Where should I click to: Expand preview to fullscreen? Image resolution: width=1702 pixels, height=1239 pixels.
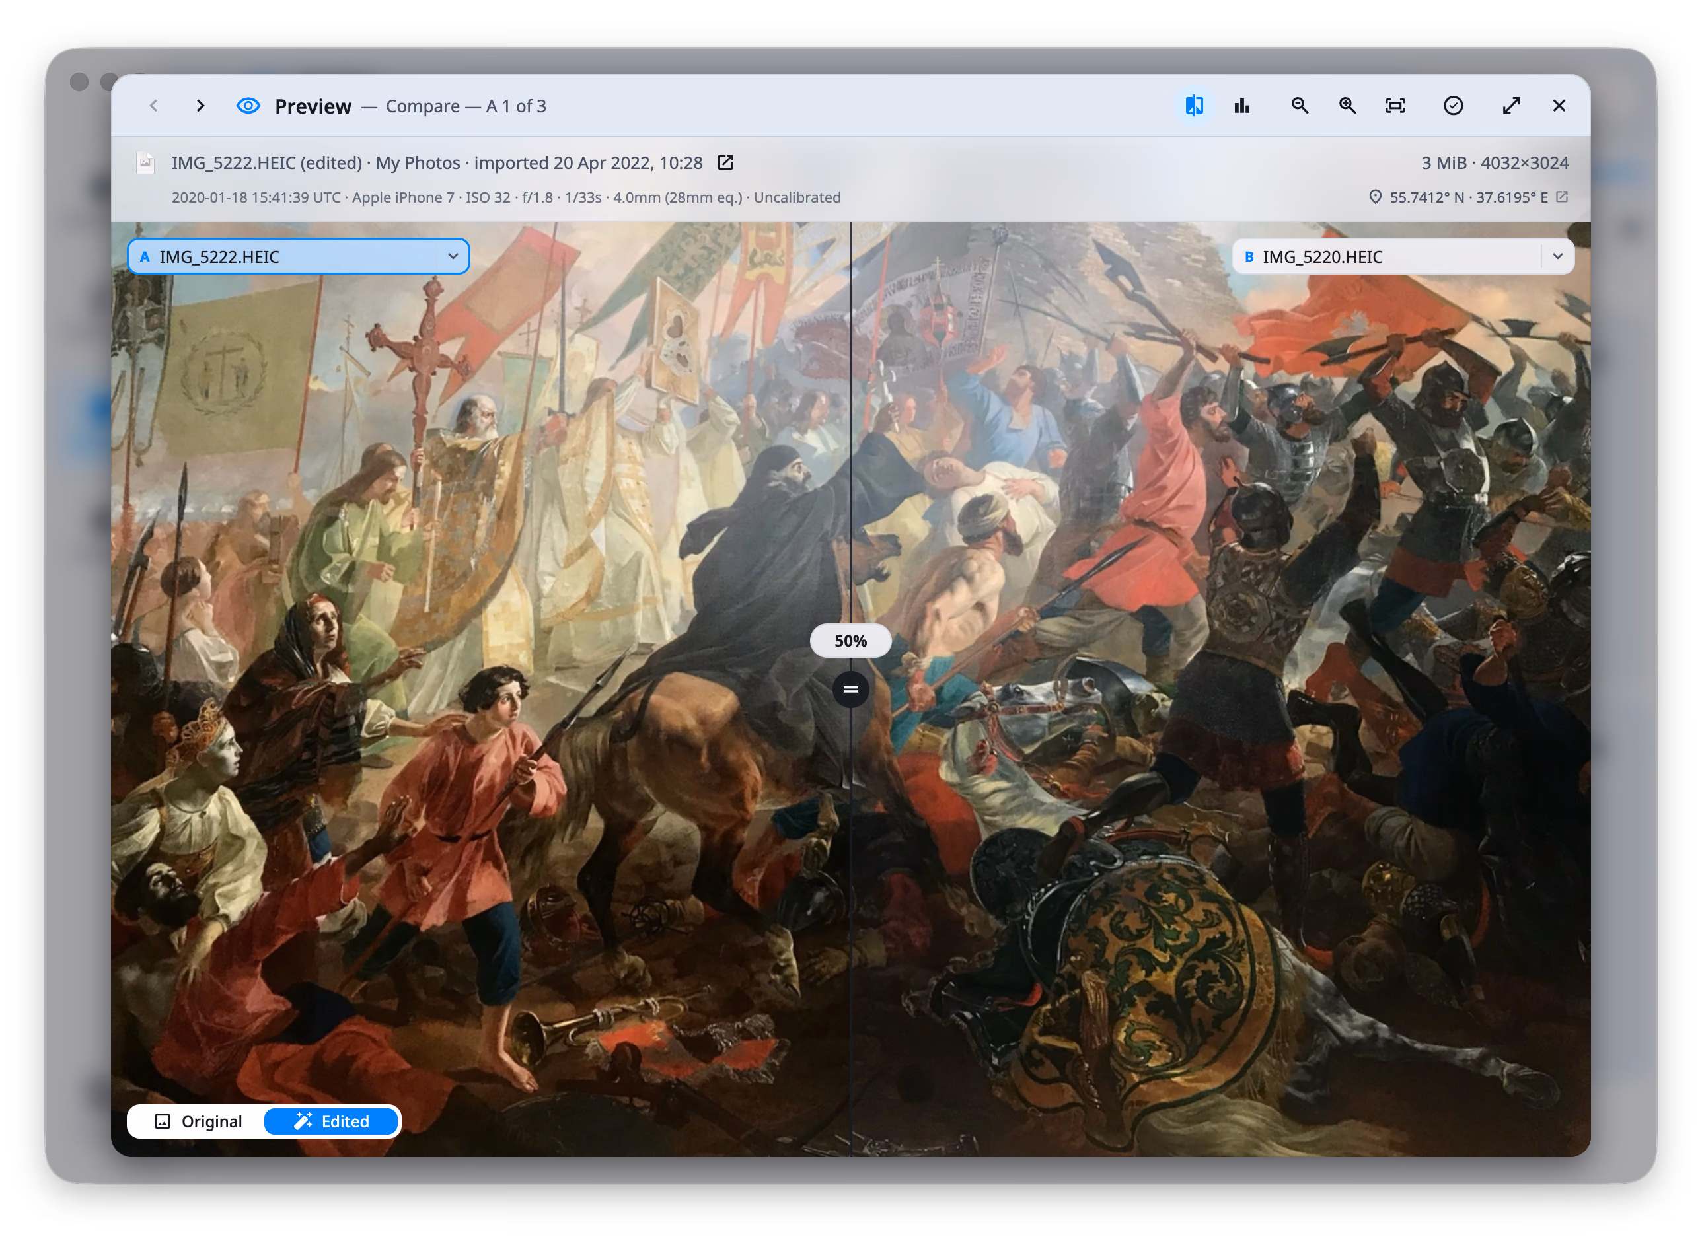pyautogui.click(x=1512, y=106)
